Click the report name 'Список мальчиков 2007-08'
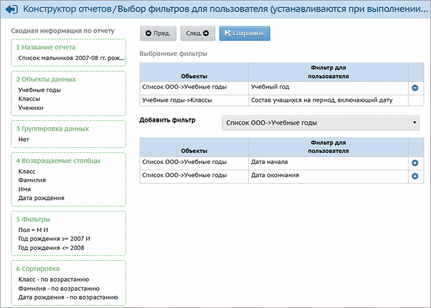The width and height of the screenshot is (431, 308). click(x=71, y=58)
